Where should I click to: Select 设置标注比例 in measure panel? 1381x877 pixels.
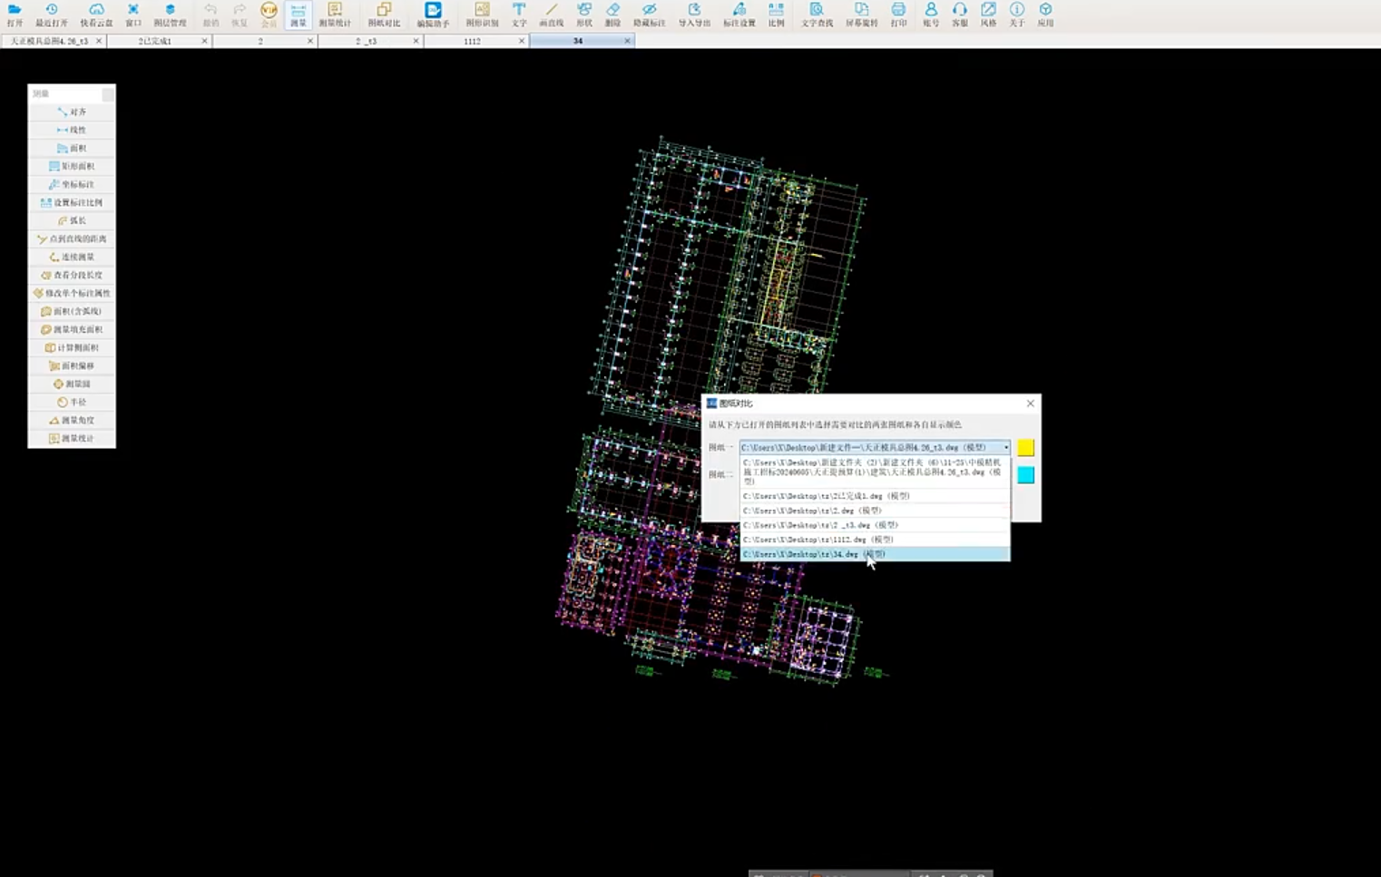pos(72,202)
